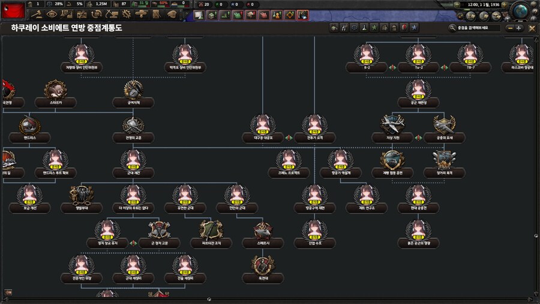Select the 스타프카 focus icon
The width and height of the screenshot is (540, 304).
56,91
